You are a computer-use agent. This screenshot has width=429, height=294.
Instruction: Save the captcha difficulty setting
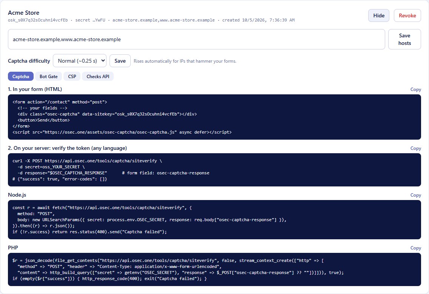click(120, 61)
